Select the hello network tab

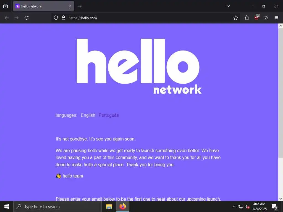[43, 6]
